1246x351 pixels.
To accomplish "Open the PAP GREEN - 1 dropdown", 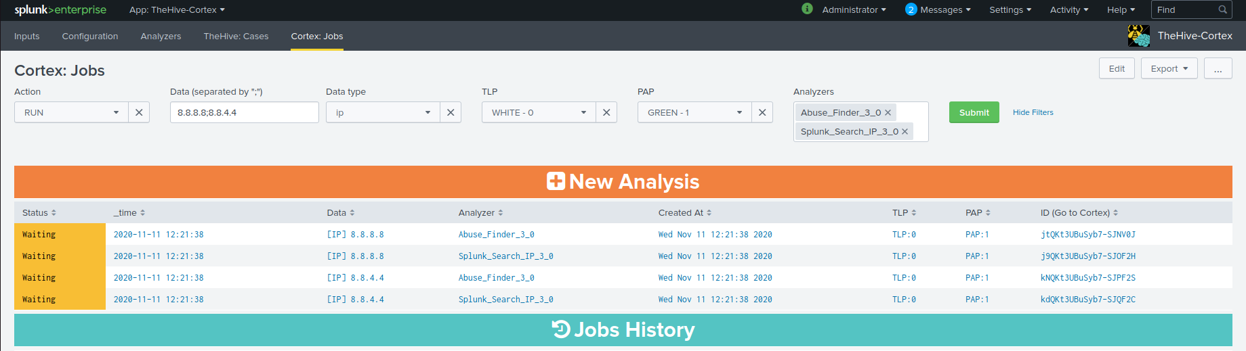I will [694, 112].
